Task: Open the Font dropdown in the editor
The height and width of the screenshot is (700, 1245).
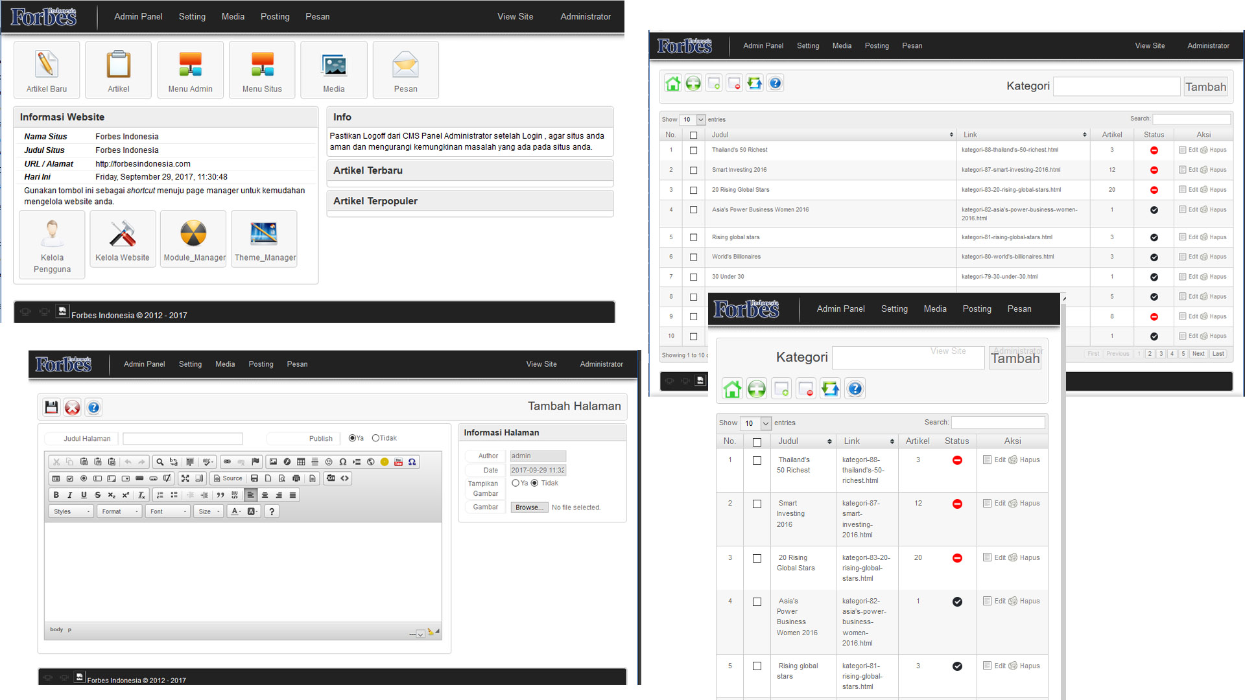Action: tap(168, 511)
